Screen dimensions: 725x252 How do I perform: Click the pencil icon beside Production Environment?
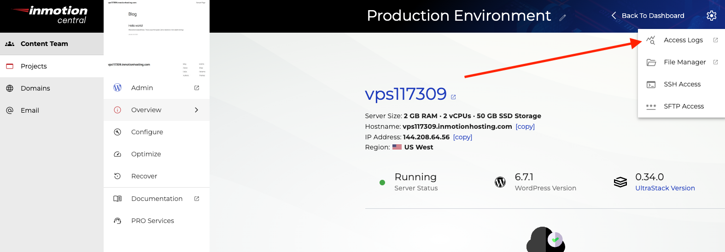click(x=562, y=18)
